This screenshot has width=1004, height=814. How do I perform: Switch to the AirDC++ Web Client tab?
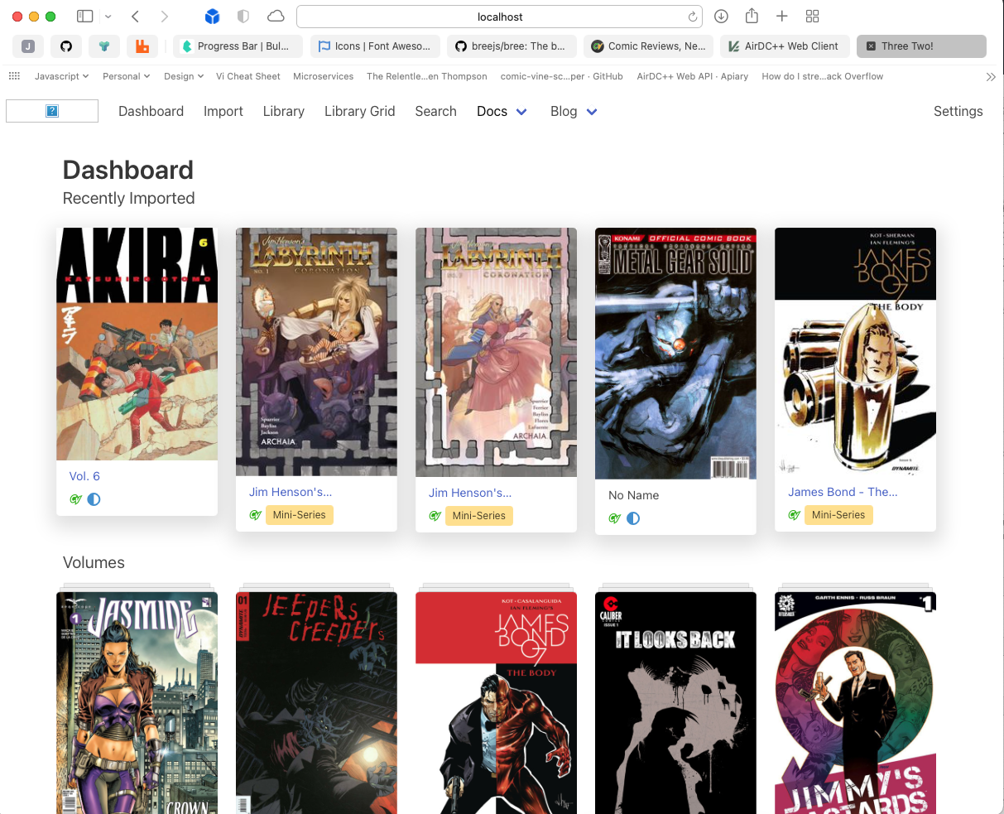(x=784, y=46)
